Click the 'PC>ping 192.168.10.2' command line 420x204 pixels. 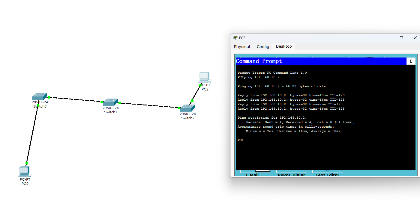259,77
